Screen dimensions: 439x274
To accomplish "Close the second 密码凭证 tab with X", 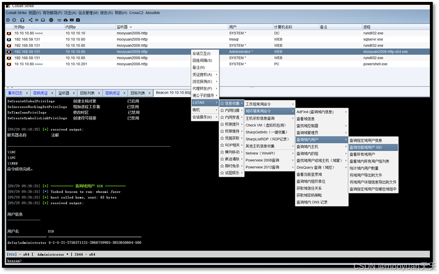I will click(124, 93).
